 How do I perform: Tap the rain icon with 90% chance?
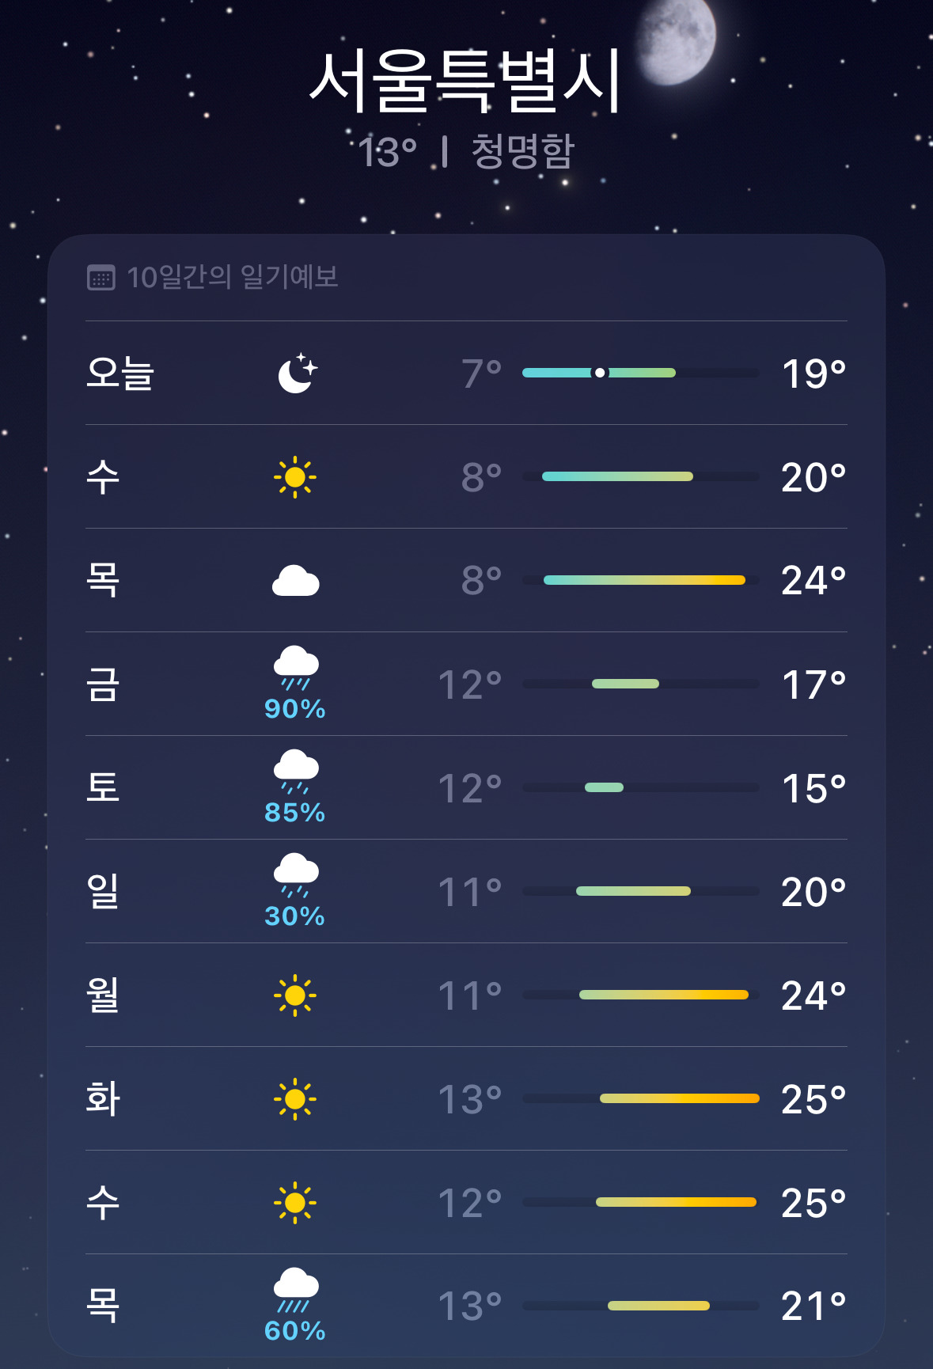296,668
